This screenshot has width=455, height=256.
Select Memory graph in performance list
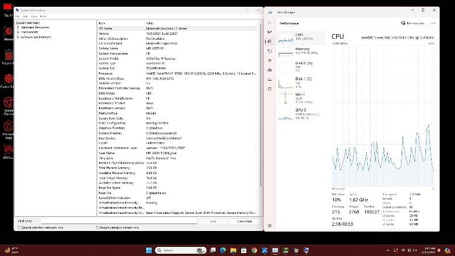[301, 51]
